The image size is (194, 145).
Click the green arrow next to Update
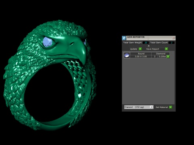[x=140, y=49]
